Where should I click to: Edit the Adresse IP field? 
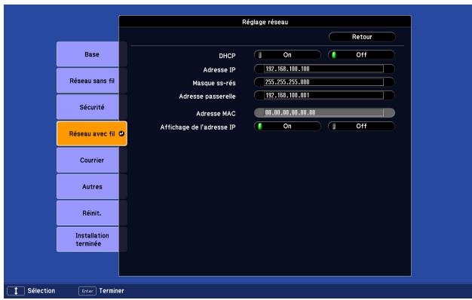tap(324, 69)
